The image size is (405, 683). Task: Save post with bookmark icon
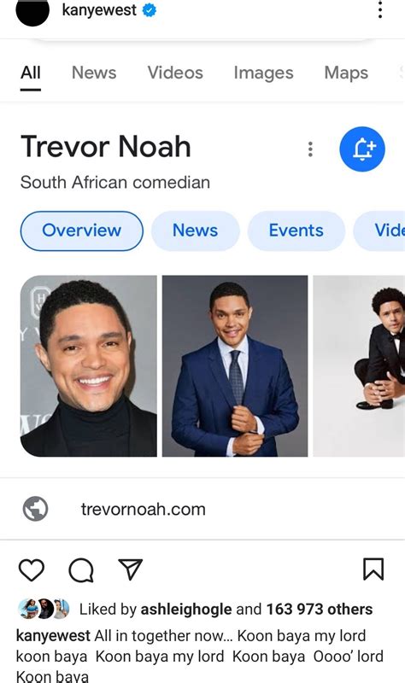373,569
